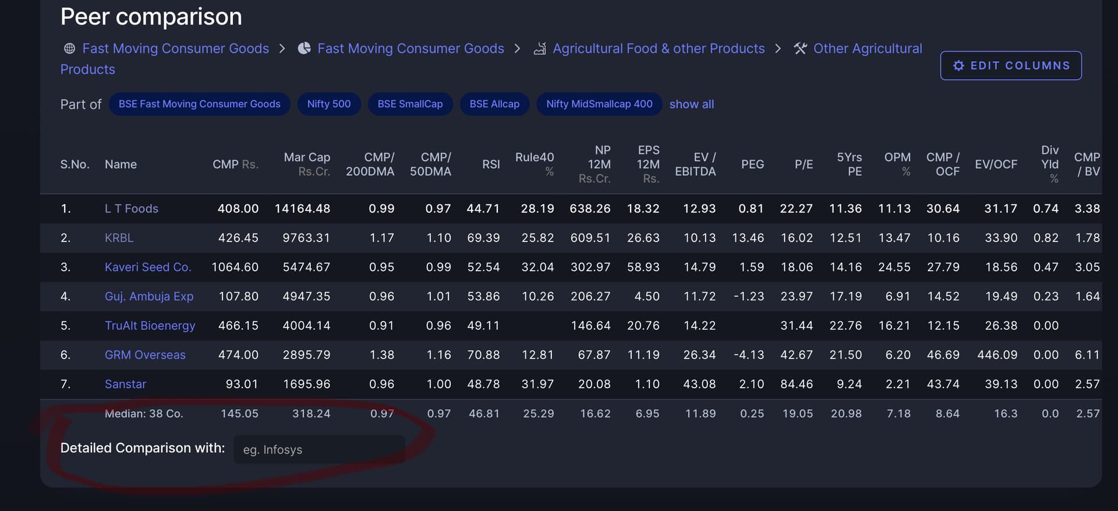Open GRM Overseas company link
The height and width of the screenshot is (511, 1118).
[x=145, y=355]
